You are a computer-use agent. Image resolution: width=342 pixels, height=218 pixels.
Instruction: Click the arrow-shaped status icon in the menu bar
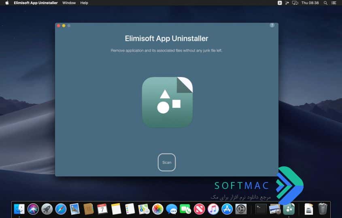(x=287, y=3)
